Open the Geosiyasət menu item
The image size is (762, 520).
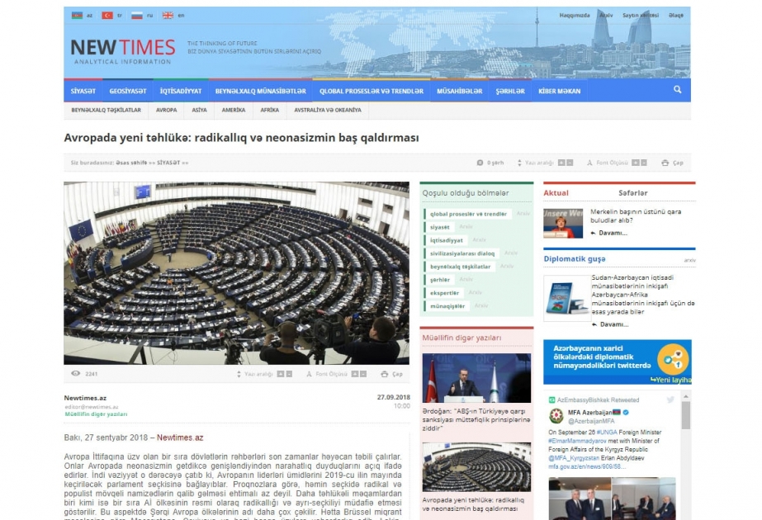(x=128, y=91)
